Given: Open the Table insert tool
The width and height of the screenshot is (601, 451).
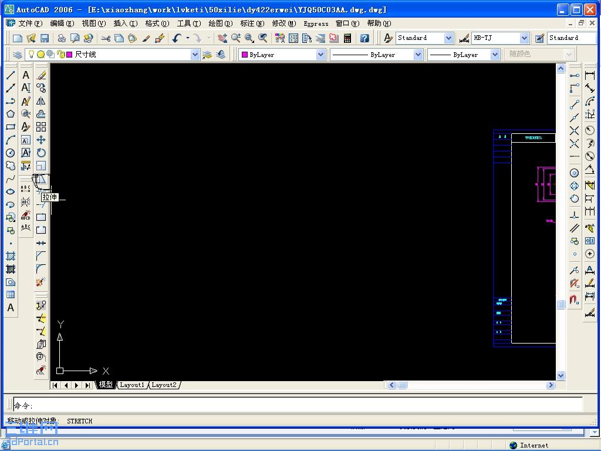Looking at the screenshot, I should tap(11, 295).
